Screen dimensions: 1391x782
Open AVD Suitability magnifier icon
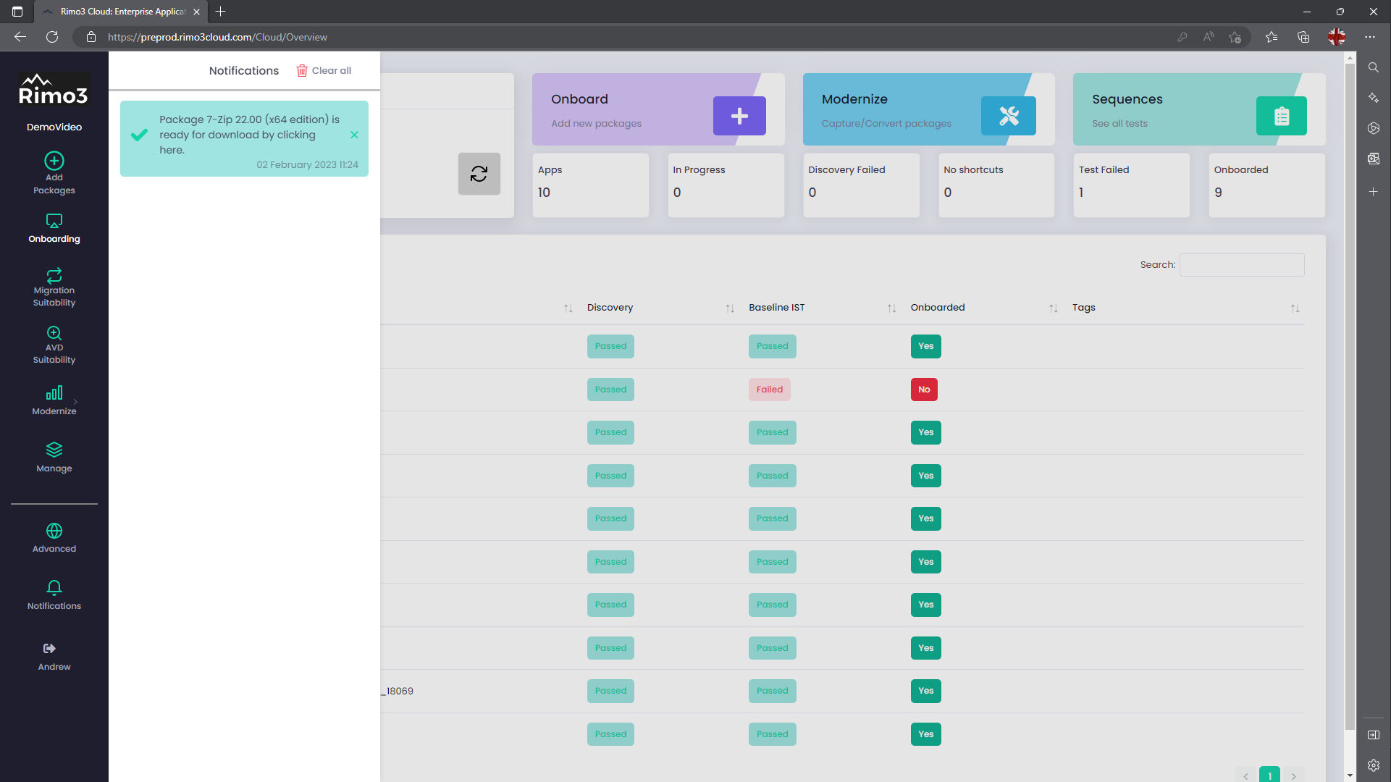tap(54, 333)
